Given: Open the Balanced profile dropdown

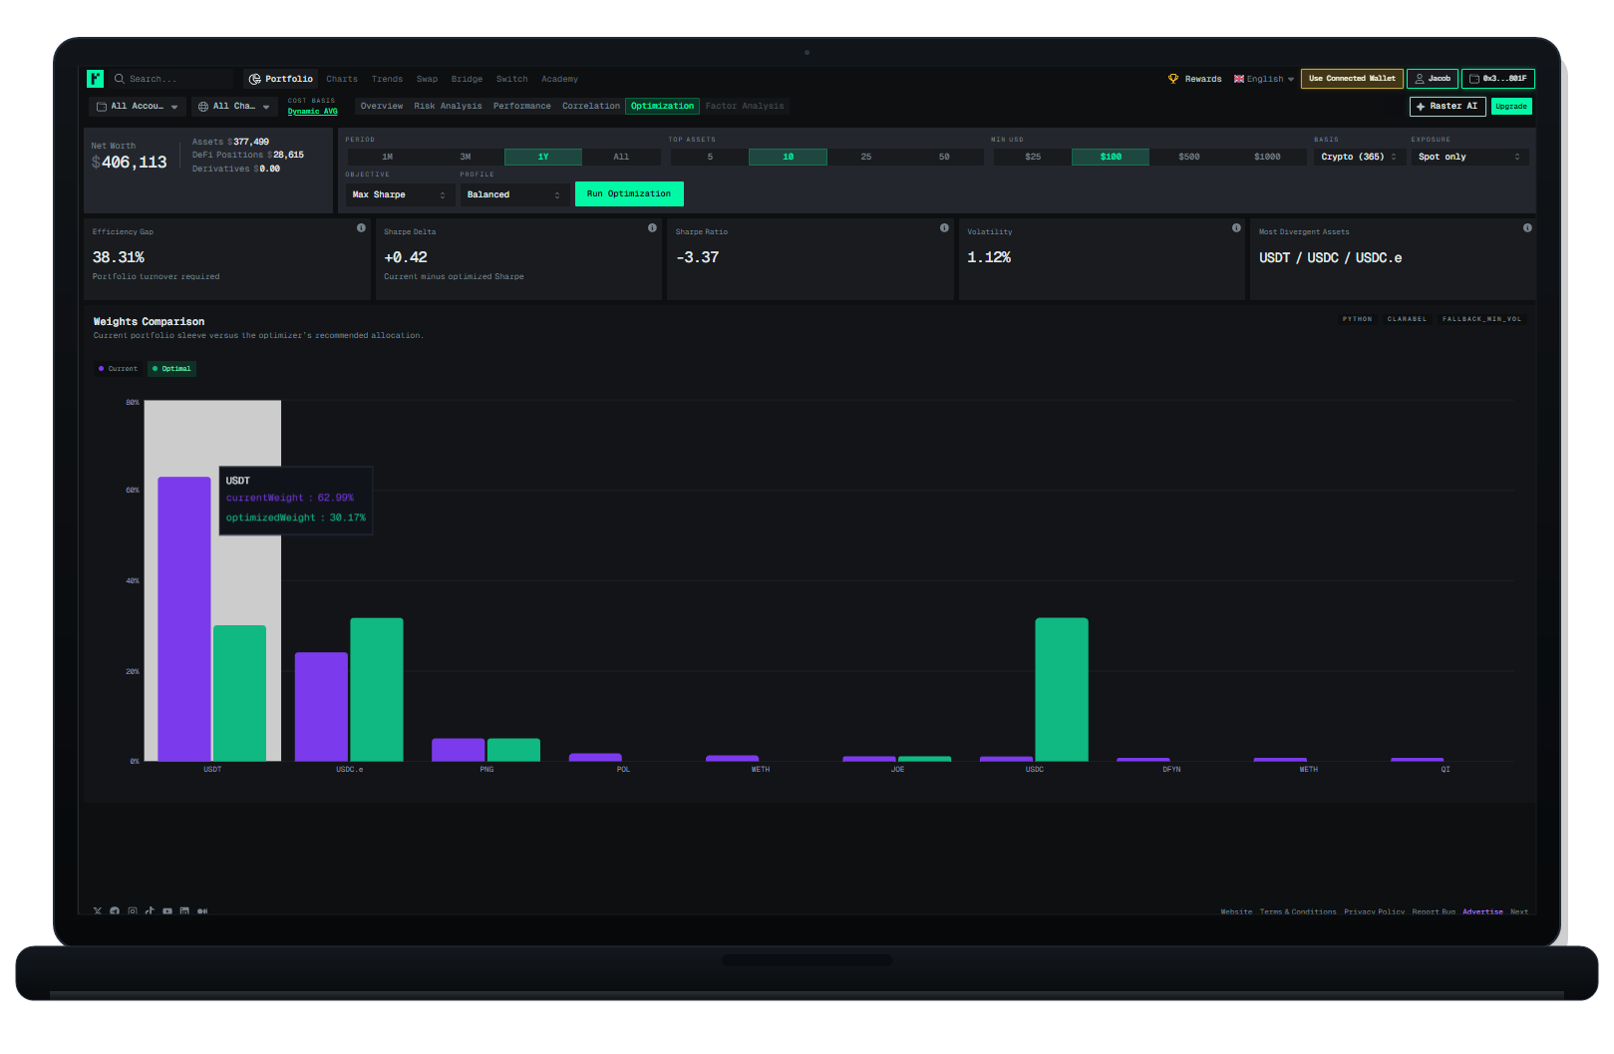Looking at the screenshot, I should [x=513, y=194].
